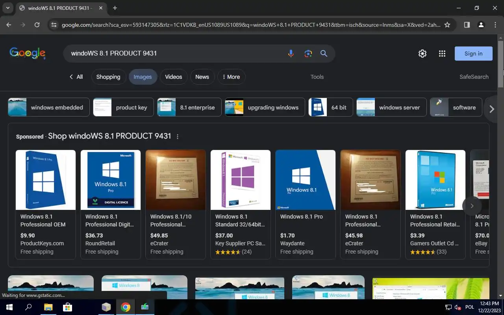504x315 pixels.
Task: Open Waydante Windows 8.1 Pro image
Action: 306,180
